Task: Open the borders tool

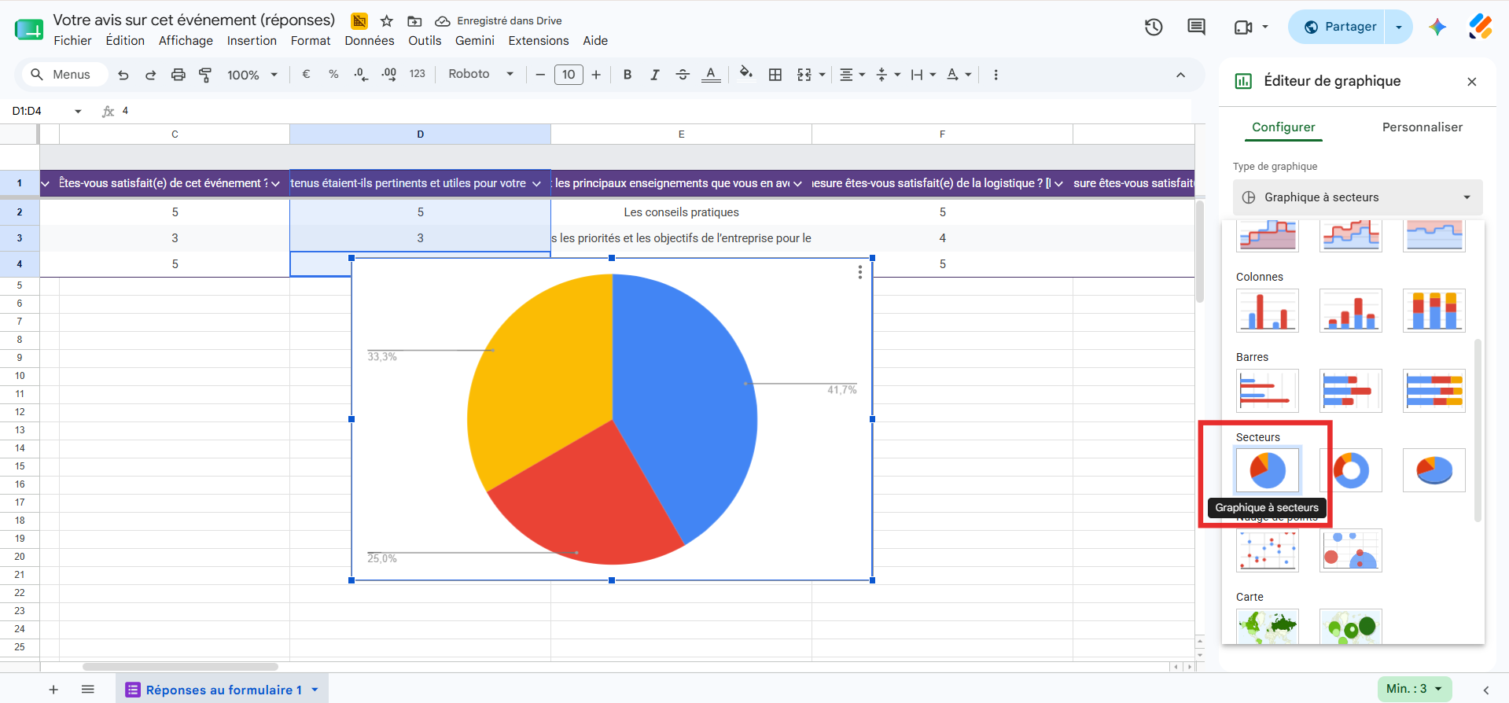Action: coord(775,75)
